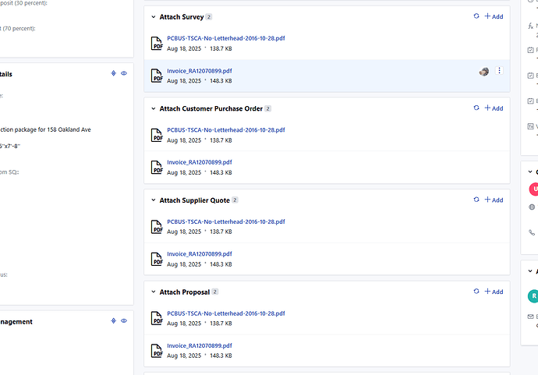Collapse the Attach Supplier Quote section
Screen dimensions: 538x375
(x=152, y=200)
